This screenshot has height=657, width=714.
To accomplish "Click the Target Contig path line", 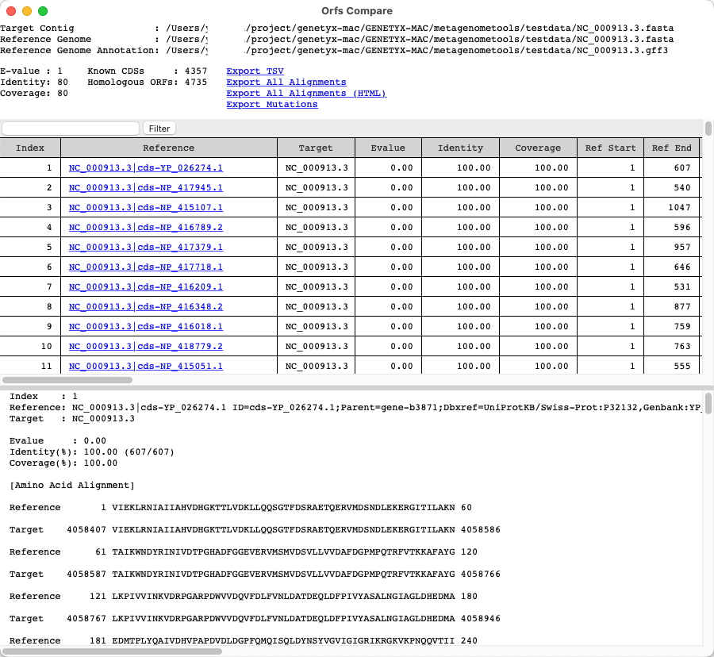I will (x=337, y=29).
